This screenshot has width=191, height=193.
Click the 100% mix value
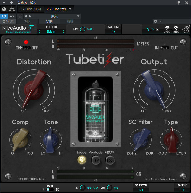click(x=90, y=30)
